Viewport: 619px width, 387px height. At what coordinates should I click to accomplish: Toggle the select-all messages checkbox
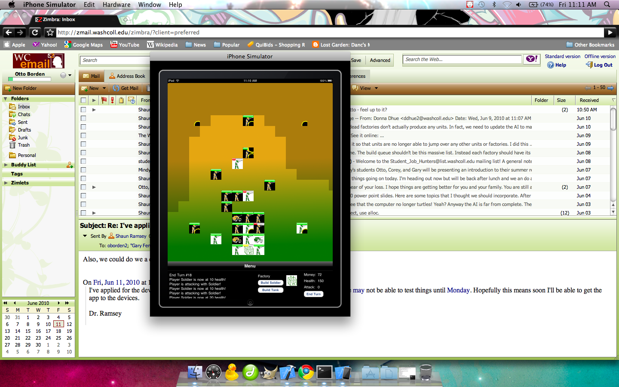point(83,100)
